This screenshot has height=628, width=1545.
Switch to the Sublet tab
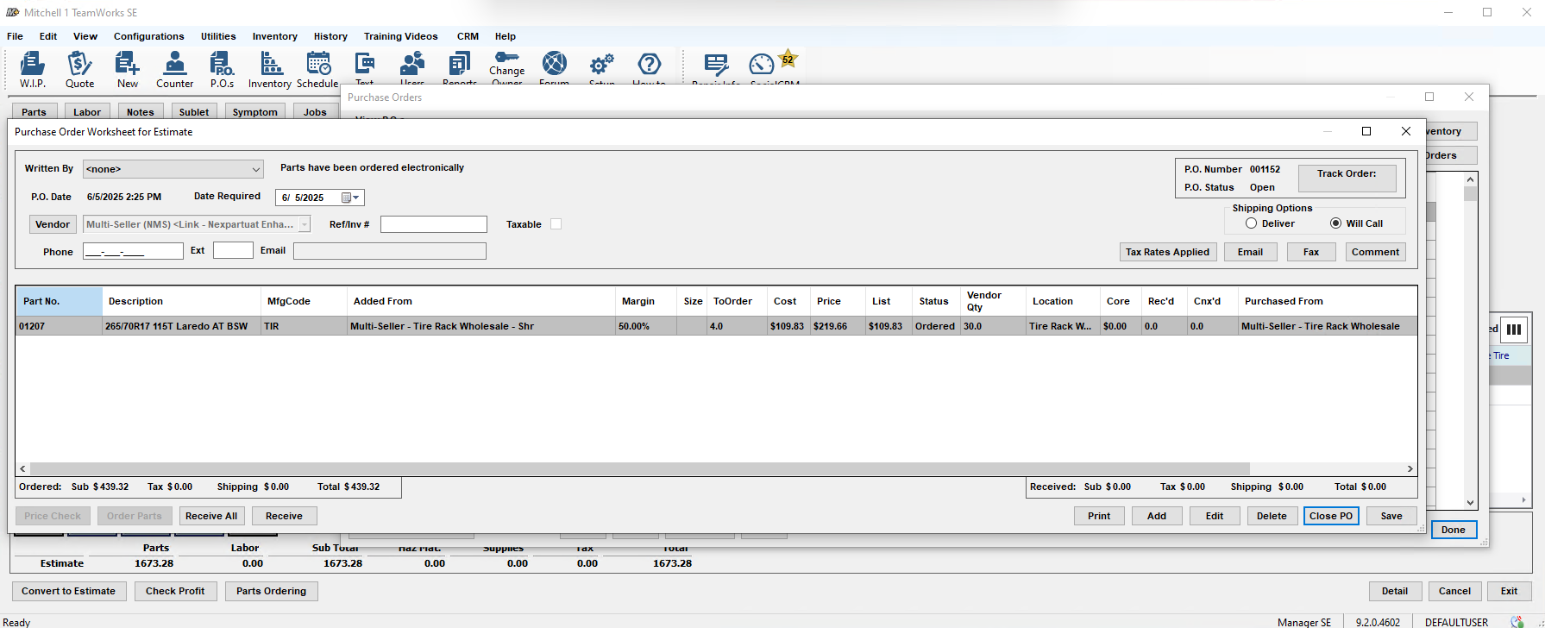click(x=194, y=112)
